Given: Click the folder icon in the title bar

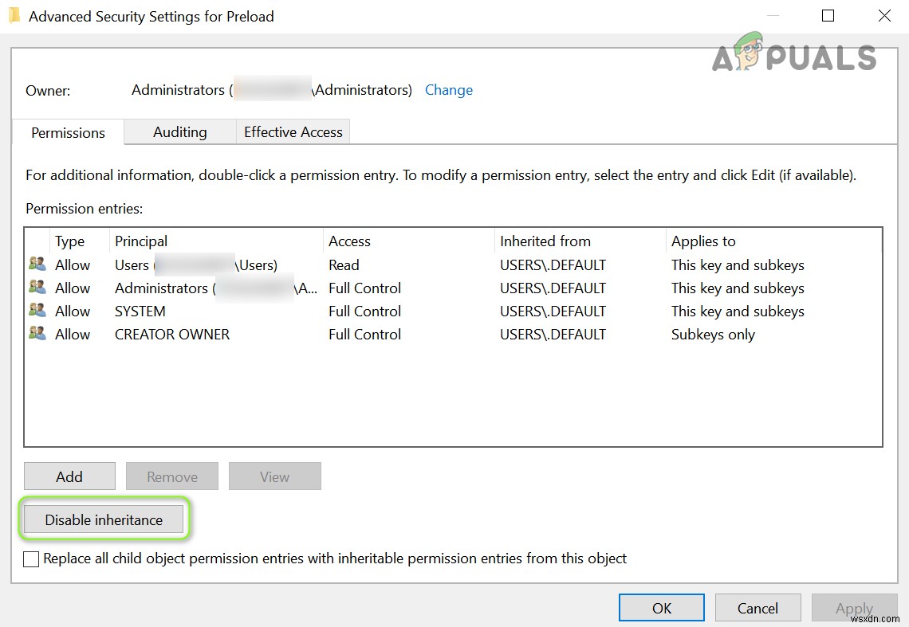Looking at the screenshot, I should pyautogui.click(x=14, y=16).
